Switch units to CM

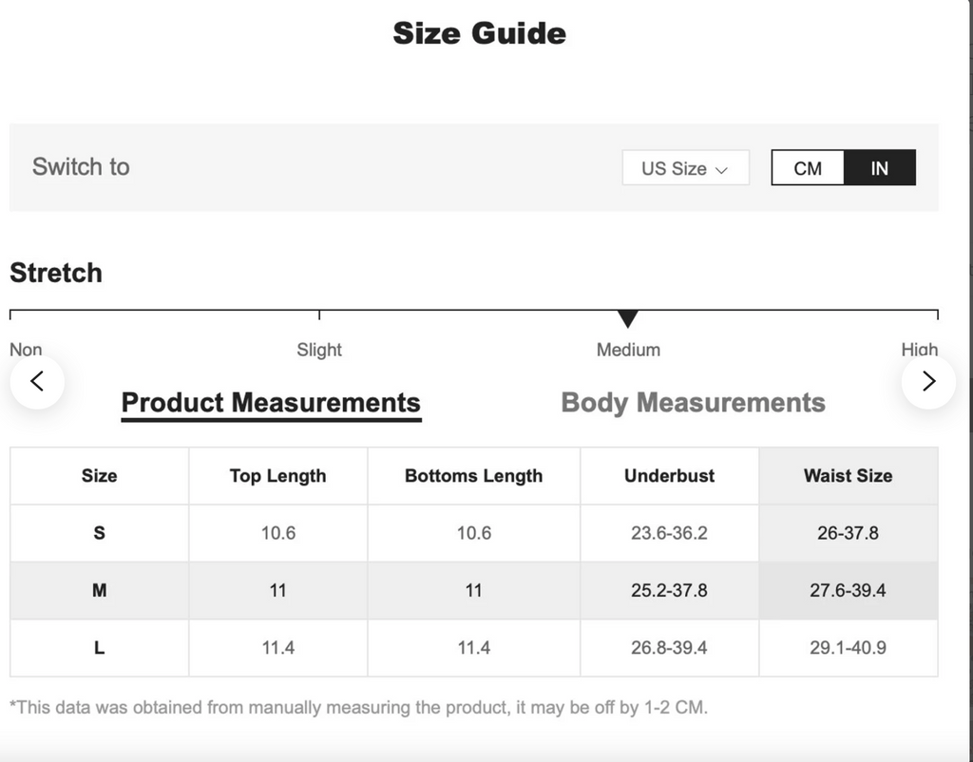[x=808, y=168]
